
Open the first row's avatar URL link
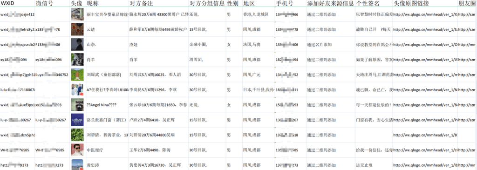pos(425,14)
